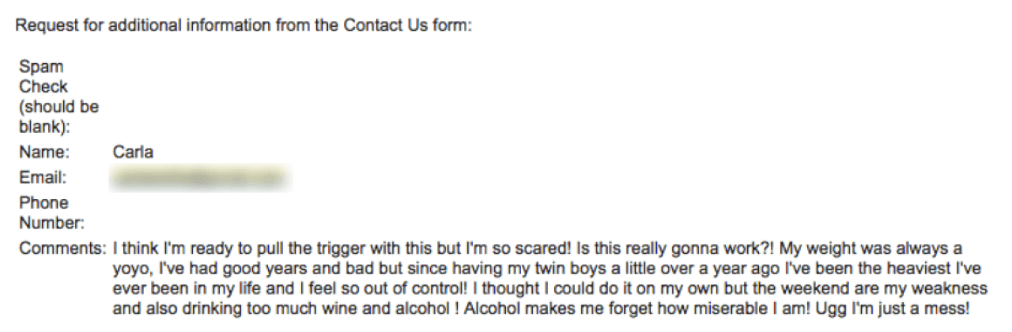This screenshot has height=332, width=1012.
Task: Click the 'Comments:' field label
Action: pyautogui.click(x=62, y=248)
